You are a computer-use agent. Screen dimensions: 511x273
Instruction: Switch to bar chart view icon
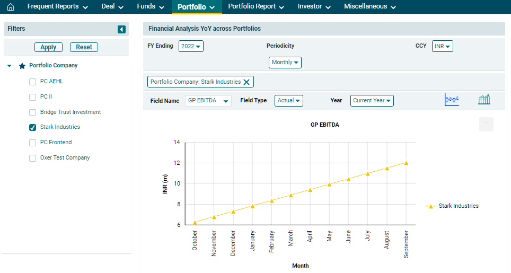pos(484,100)
